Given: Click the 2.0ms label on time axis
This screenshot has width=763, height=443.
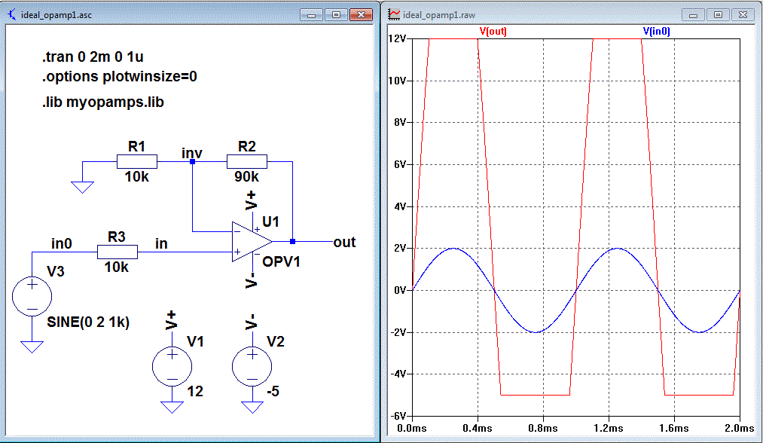Looking at the screenshot, I should coord(740,429).
